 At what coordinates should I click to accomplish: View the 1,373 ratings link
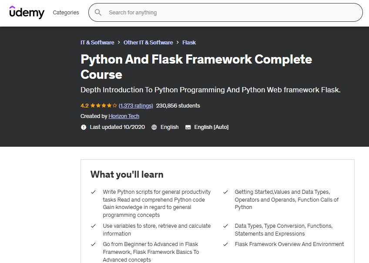click(x=136, y=106)
